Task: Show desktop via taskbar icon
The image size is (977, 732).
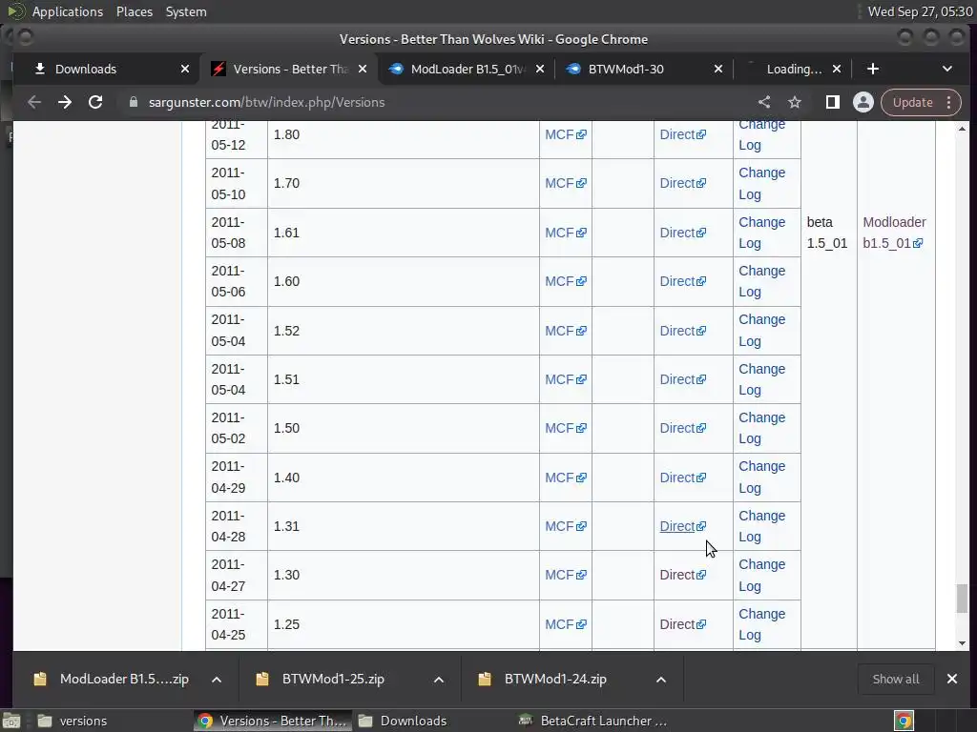Action: (x=10, y=721)
